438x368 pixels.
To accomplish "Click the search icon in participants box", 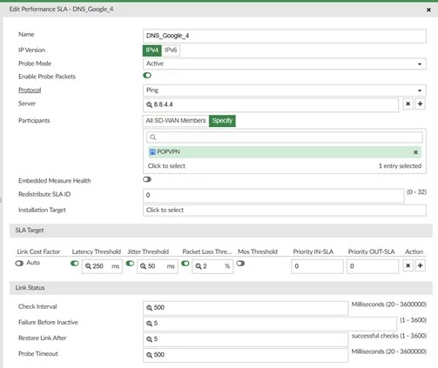I will click(153, 137).
